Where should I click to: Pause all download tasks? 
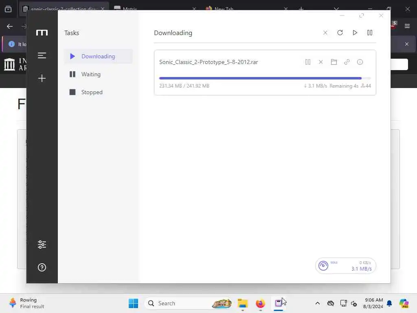coord(370,33)
